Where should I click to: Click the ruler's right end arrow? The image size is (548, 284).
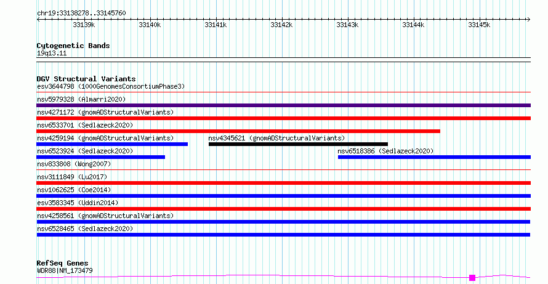pos(529,20)
